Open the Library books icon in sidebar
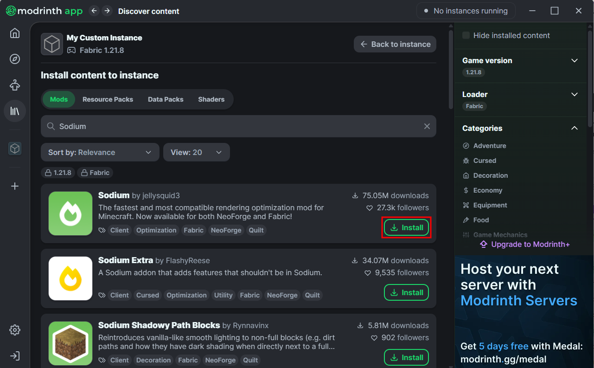The height and width of the screenshot is (368, 594). coord(15,111)
